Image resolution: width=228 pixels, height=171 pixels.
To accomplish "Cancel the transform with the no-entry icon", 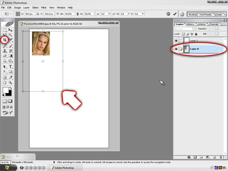I will pyautogui.click(x=168, y=14).
